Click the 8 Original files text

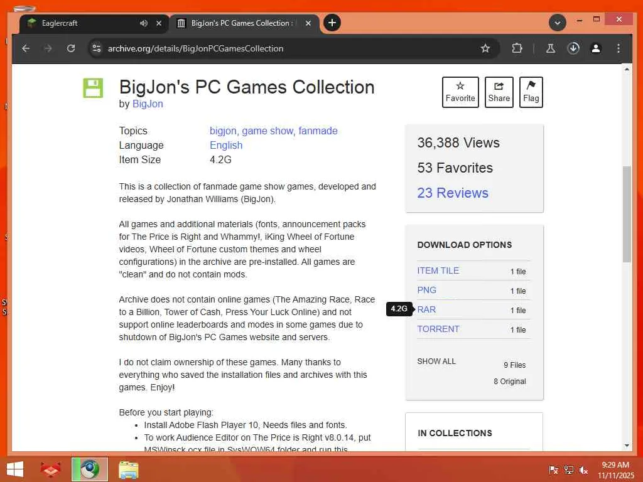[510, 382]
